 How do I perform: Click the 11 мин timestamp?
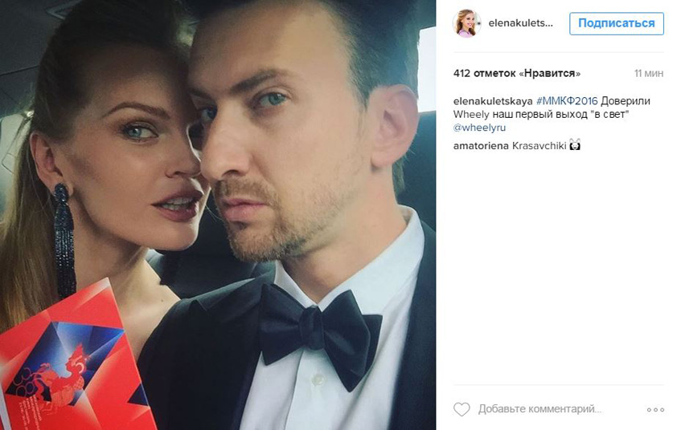(x=648, y=73)
